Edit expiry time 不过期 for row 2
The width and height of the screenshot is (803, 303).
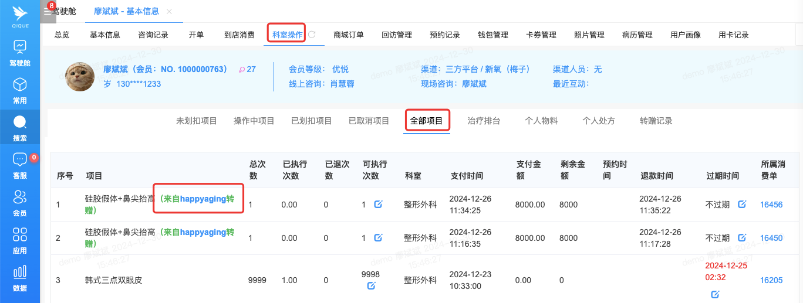pos(742,238)
